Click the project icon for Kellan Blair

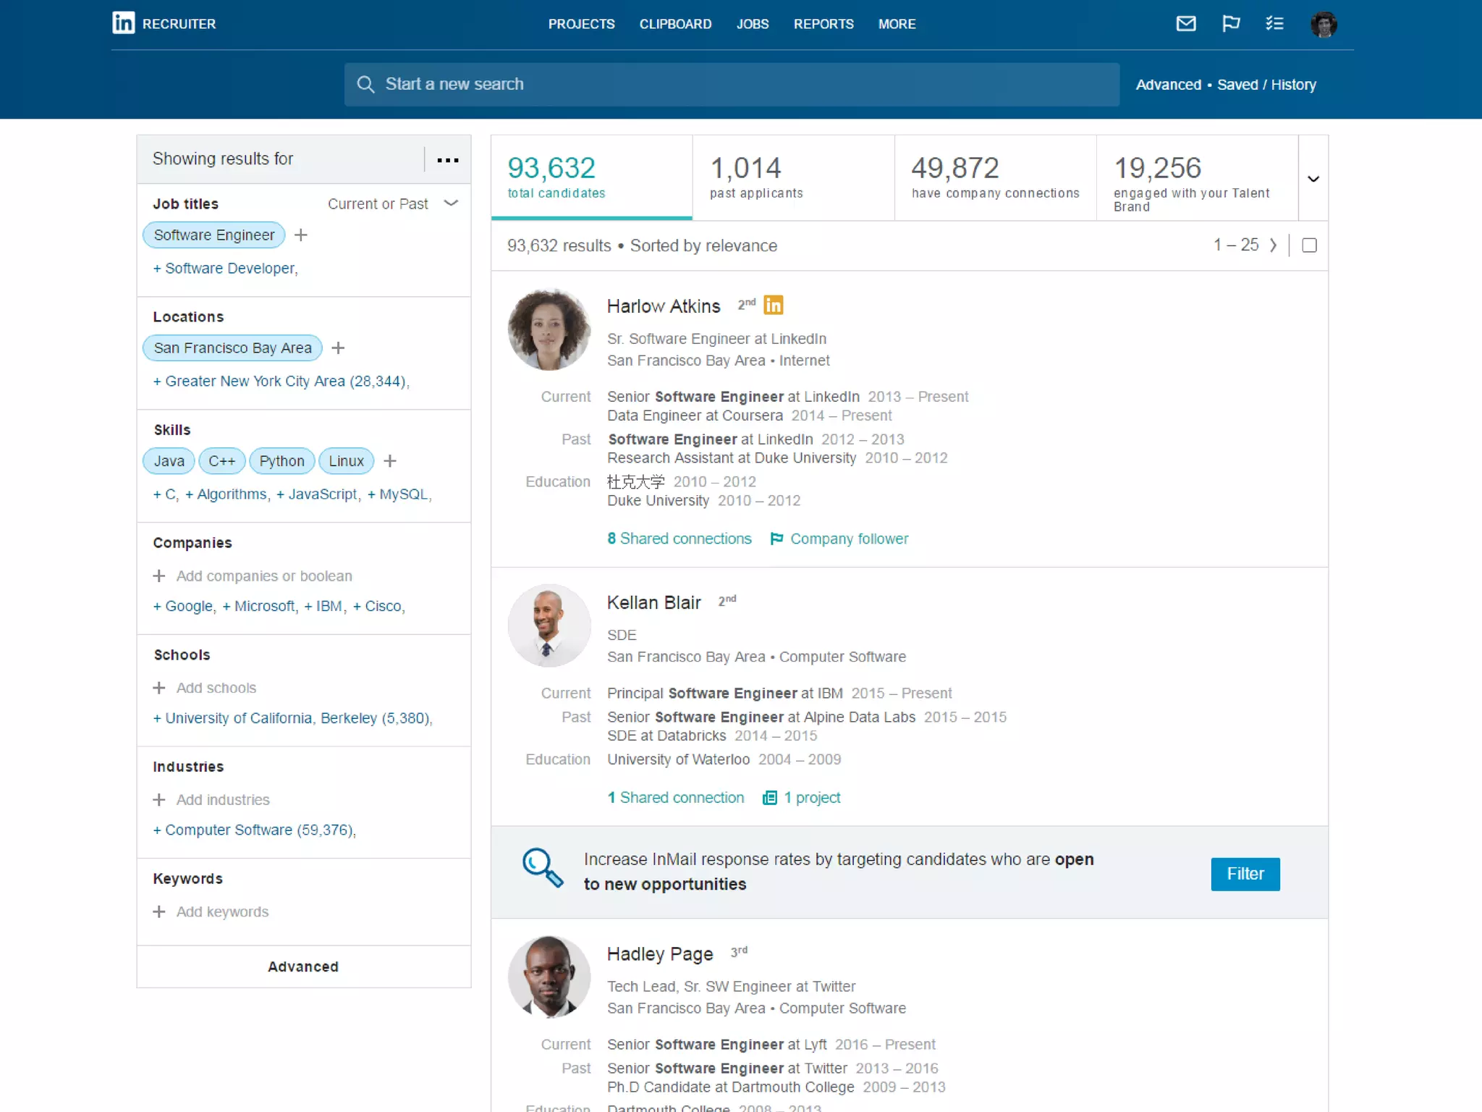tap(770, 798)
